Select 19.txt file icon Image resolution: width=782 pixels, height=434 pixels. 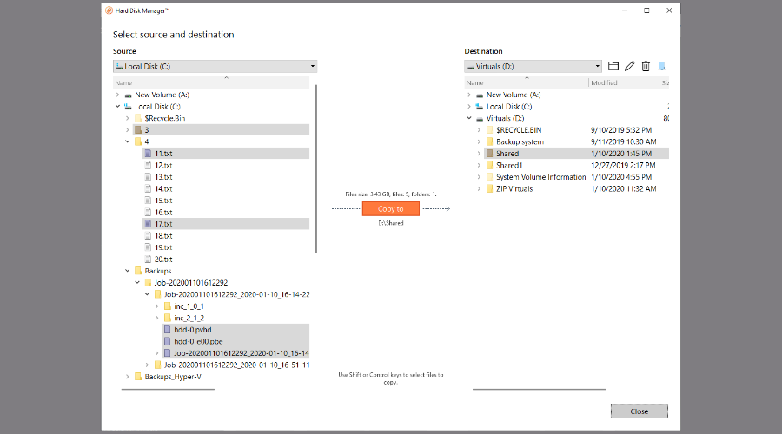click(x=148, y=247)
